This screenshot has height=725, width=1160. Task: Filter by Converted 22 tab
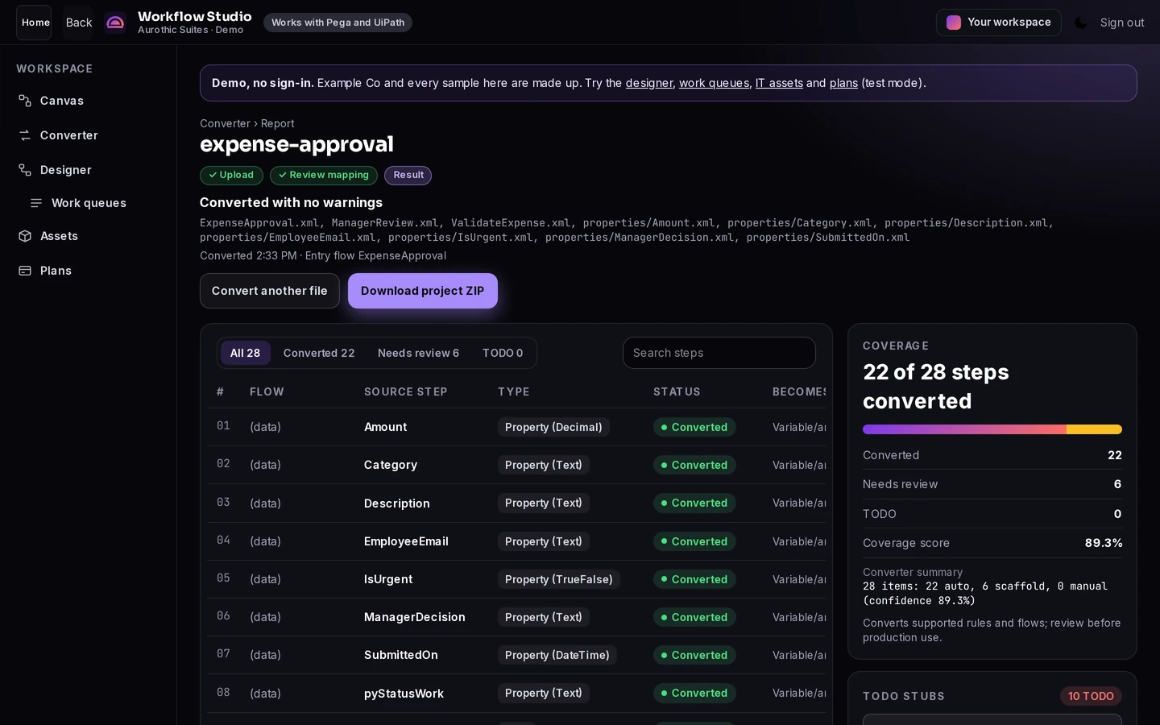pos(319,353)
